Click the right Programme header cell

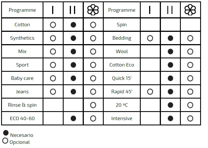tap(122, 10)
